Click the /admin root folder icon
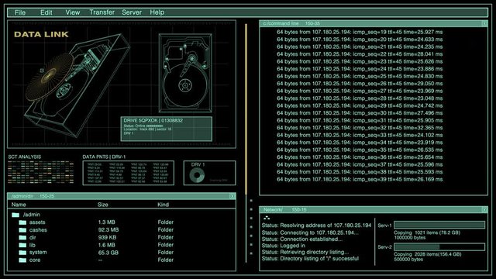 15,215
